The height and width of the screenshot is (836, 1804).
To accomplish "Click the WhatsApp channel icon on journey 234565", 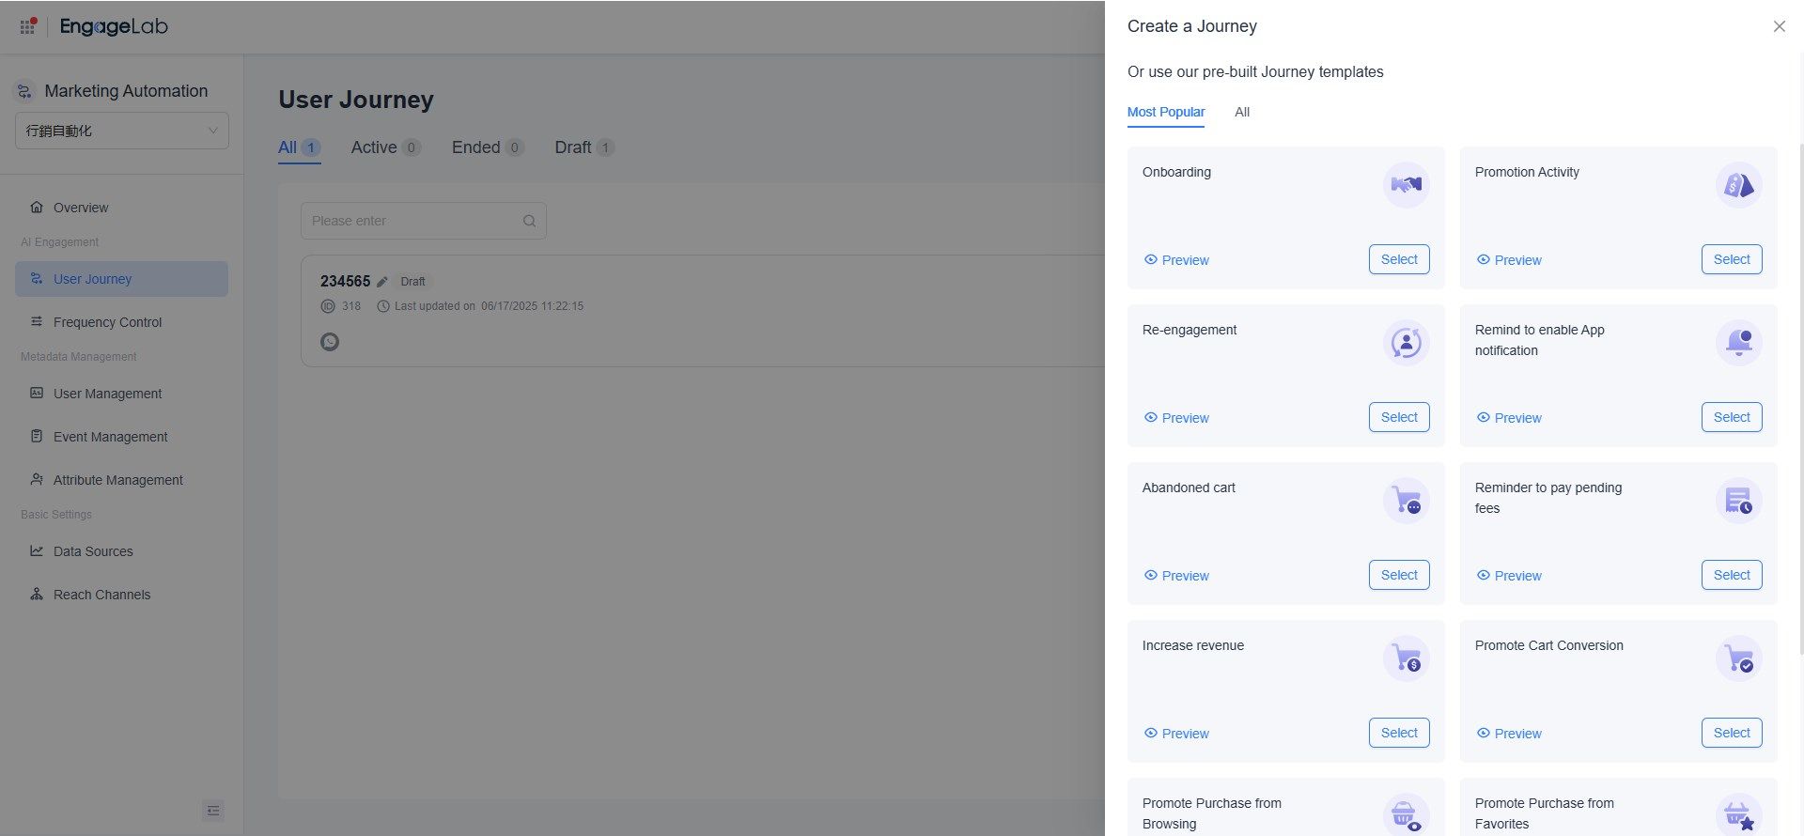I will coord(330,342).
